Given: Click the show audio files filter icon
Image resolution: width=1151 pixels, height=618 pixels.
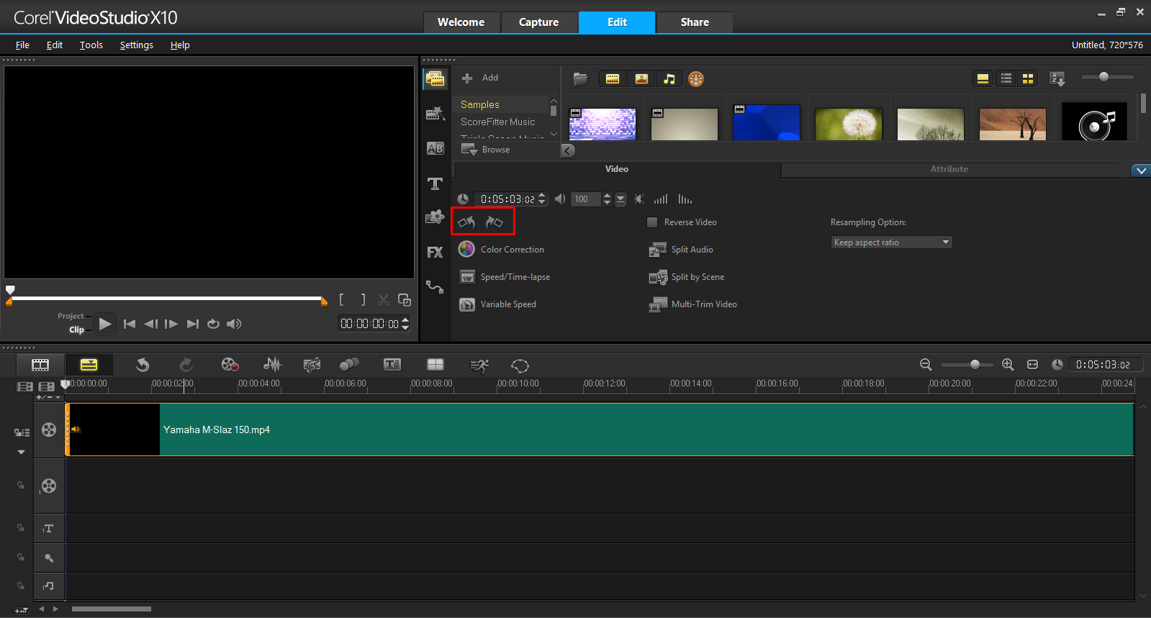Looking at the screenshot, I should tap(669, 79).
